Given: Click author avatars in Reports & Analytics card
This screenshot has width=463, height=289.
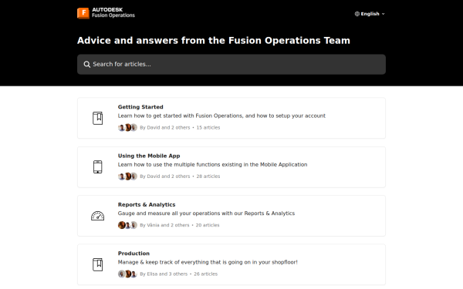Looking at the screenshot, I should [x=127, y=225].
